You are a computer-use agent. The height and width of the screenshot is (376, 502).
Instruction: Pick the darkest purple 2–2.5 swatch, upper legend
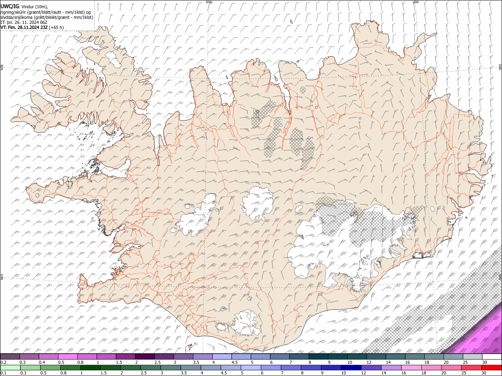tap(145, 357)
